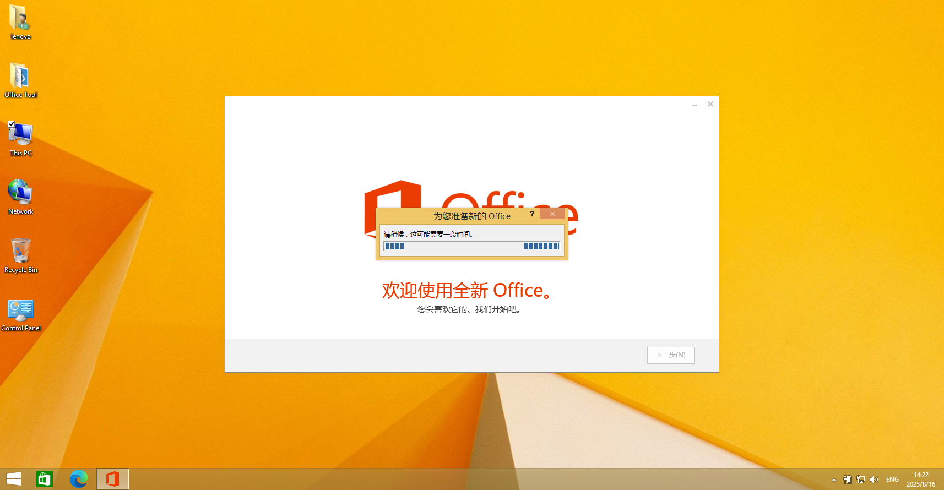Click the battery power tray icon

[848, 480]
